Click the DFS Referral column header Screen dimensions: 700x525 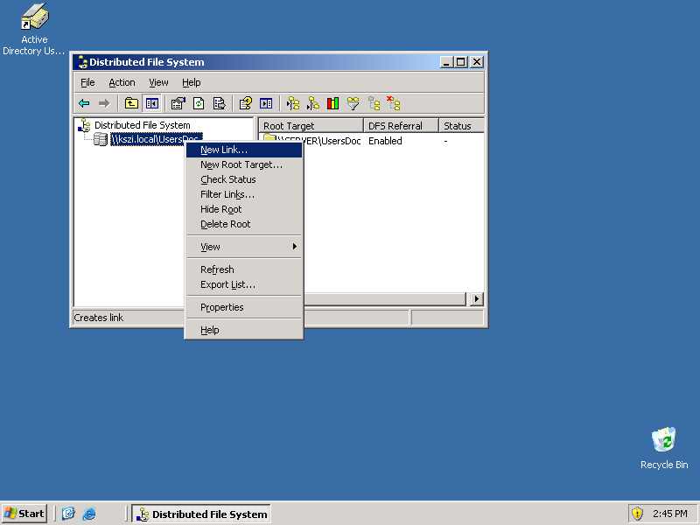tap(401, 126)
